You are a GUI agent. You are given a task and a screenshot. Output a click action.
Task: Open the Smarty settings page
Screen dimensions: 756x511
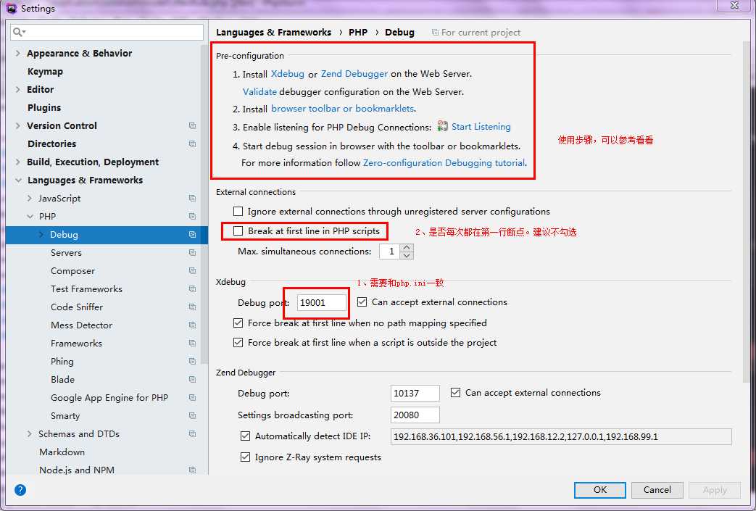pyautogui.click(x=65, y=415)
